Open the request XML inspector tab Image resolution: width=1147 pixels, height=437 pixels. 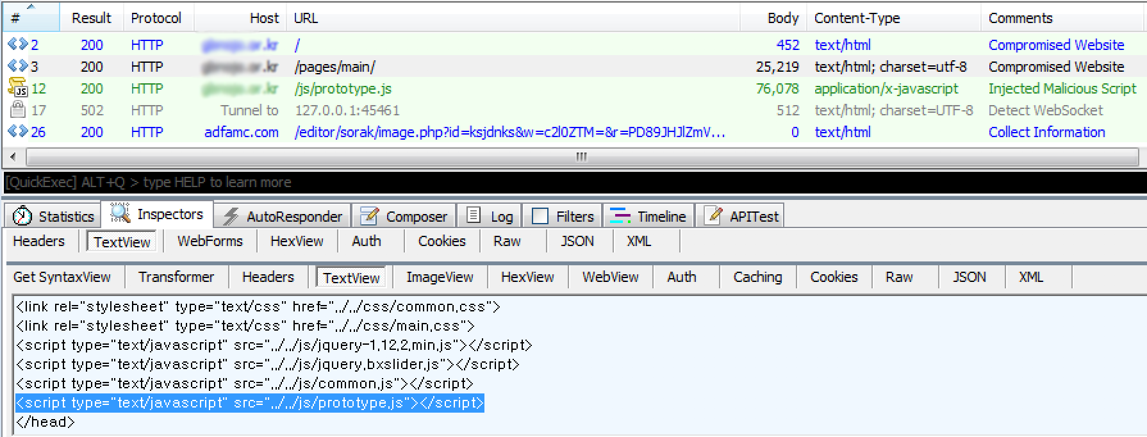point(639,241)
